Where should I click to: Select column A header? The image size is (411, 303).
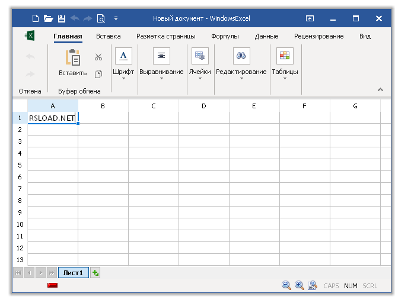[x=53, y=106]
